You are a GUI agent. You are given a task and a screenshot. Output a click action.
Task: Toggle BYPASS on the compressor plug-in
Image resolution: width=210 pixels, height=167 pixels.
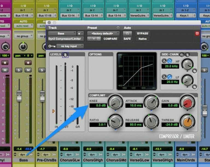pyautogui.click(x=142, y=33)
